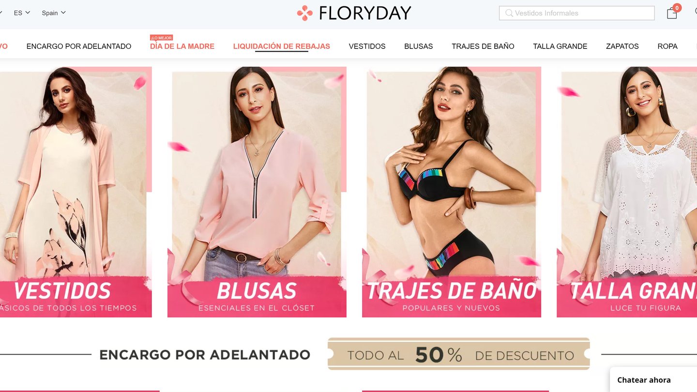Viewport: 697px width, 392px height.
Task: Select Blusas in the navigation bar
Action: tap(419, 46)
